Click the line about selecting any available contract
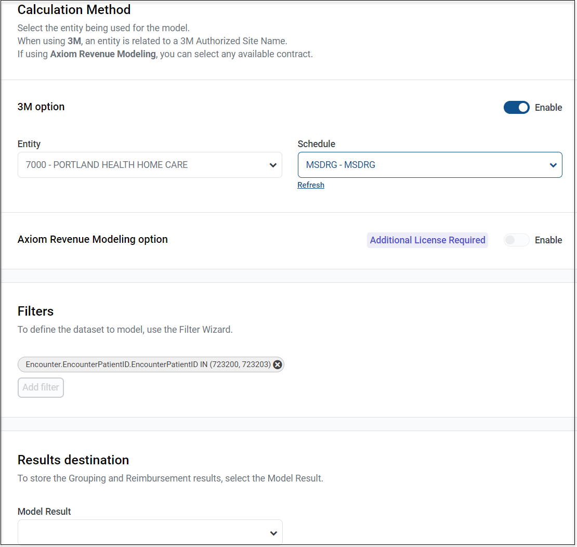This screenshot has height=547, width=577. click(x=165, y=54)
